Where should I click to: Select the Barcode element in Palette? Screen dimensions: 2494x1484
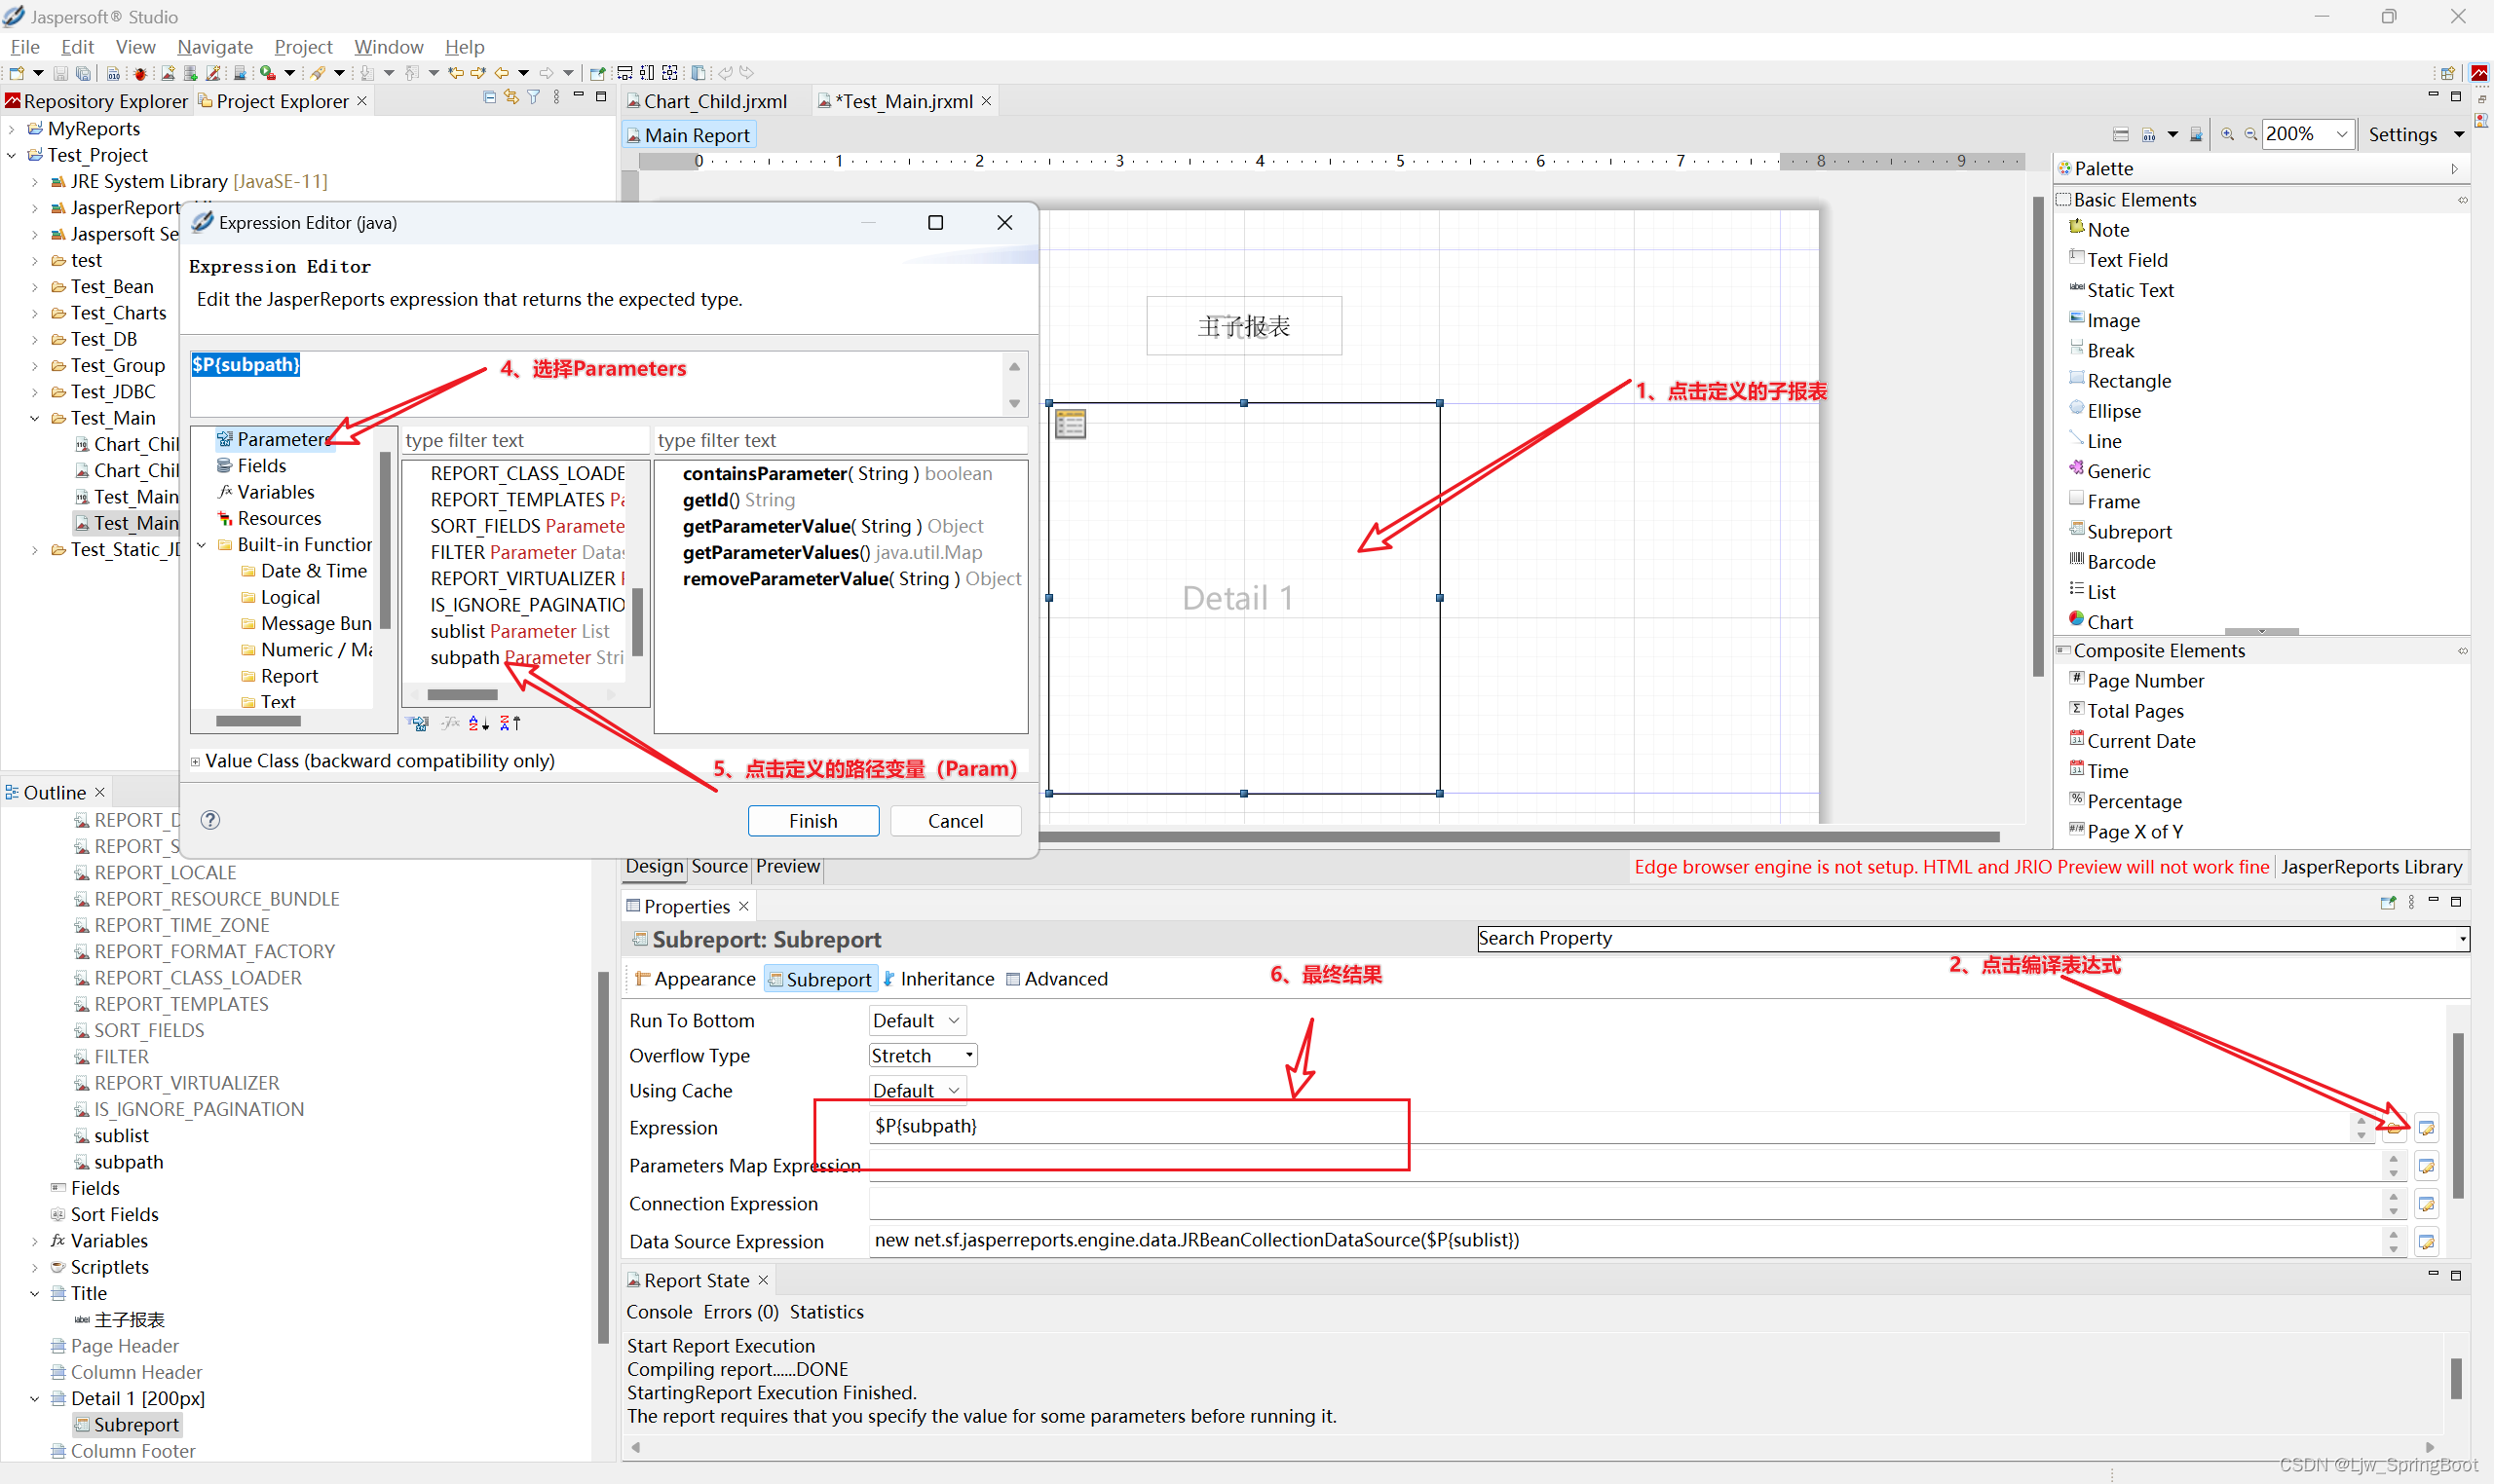pos(2120,562)
